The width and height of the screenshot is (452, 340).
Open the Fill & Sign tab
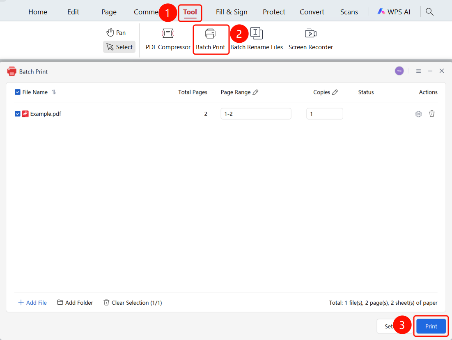[232, 12]
